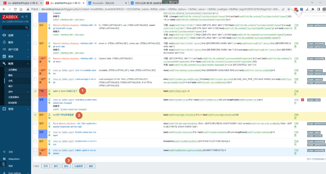Click the 禁用 button below the trigger list
Image resolution: width=326 pixels, height=174 pixels.
56,166
